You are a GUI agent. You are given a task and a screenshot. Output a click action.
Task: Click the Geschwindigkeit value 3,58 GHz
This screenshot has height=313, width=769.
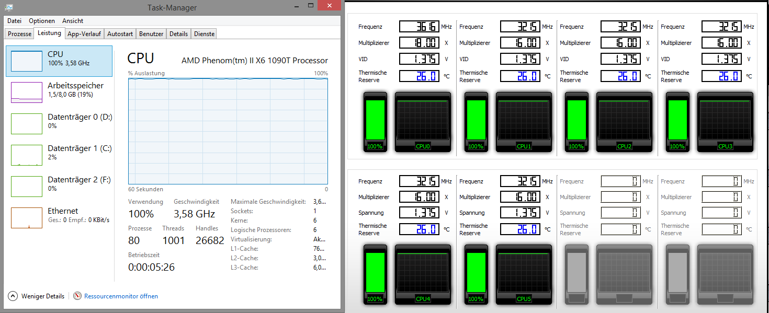click(x=194, y=214)
